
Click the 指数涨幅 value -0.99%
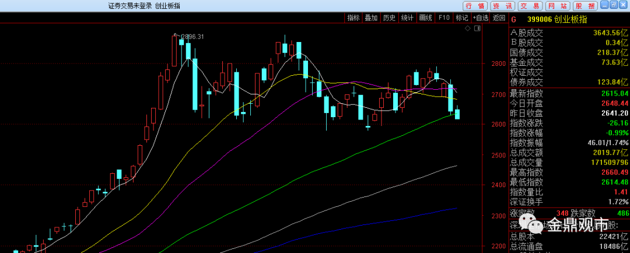click(x=617, y=133)
